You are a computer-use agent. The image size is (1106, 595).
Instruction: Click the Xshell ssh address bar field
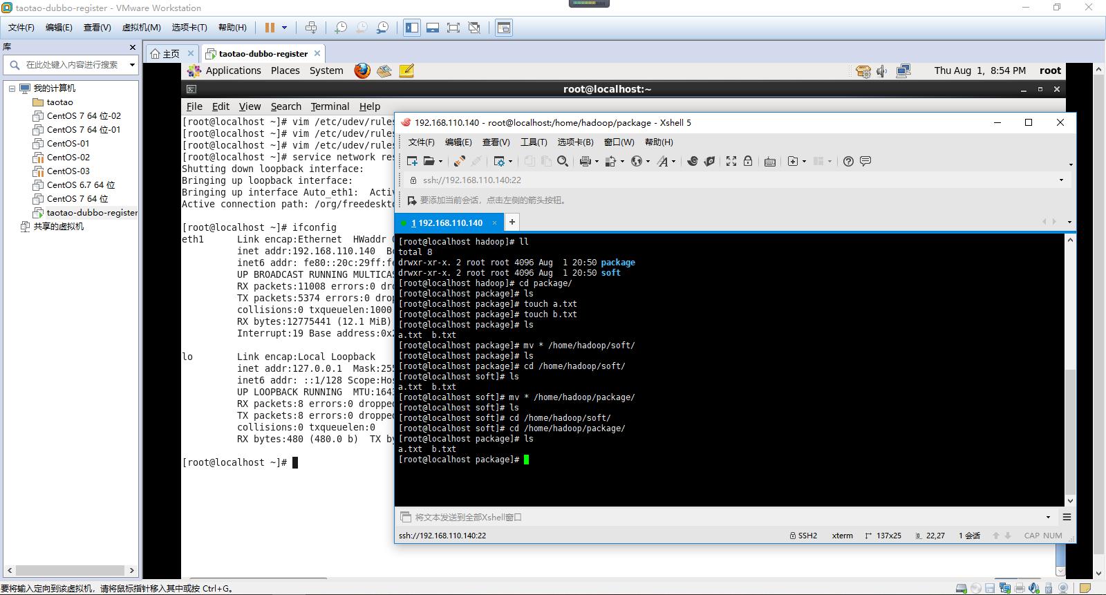coord(736,180)
